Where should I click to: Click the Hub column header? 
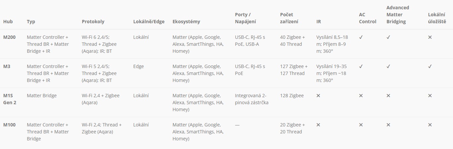coord(8,22)
